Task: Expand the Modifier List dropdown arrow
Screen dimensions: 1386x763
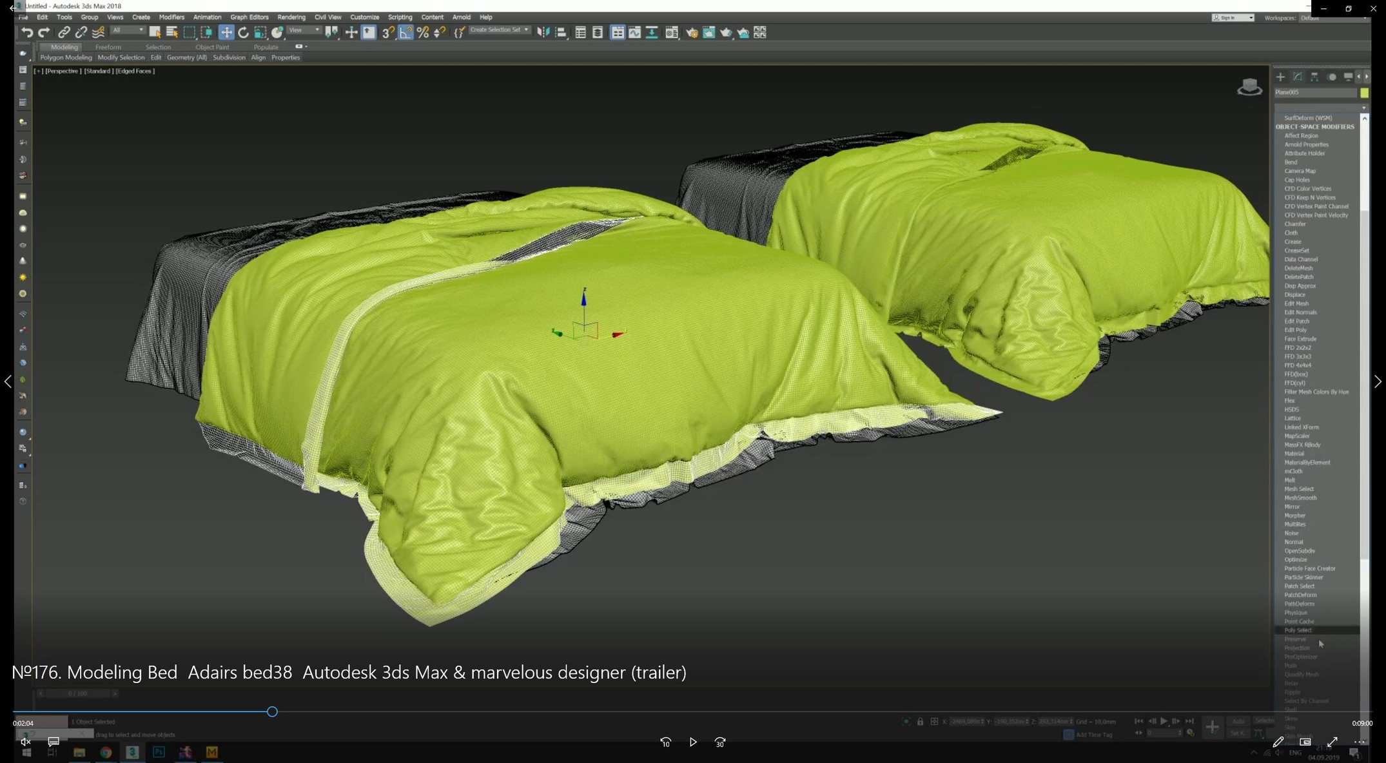Action: pyautogui.click(x=1363, y=108)
